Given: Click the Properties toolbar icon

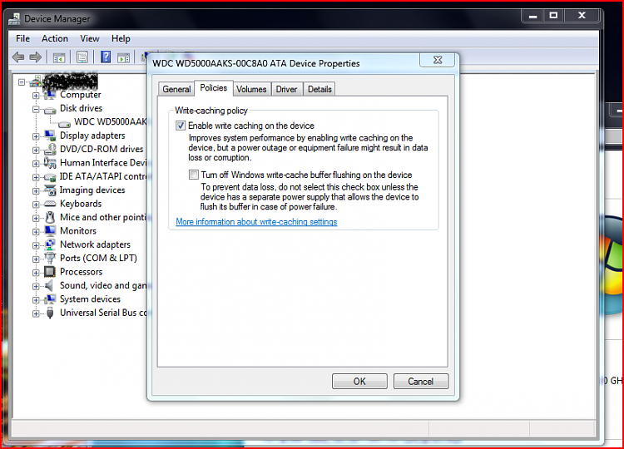Looking at the screenshot, I should [x=82, y=57].
